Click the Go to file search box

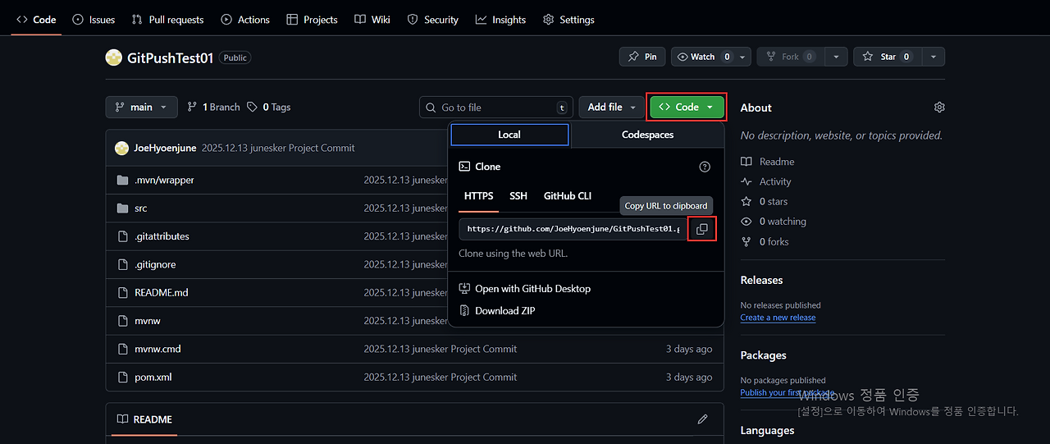[x=496, y=108]
